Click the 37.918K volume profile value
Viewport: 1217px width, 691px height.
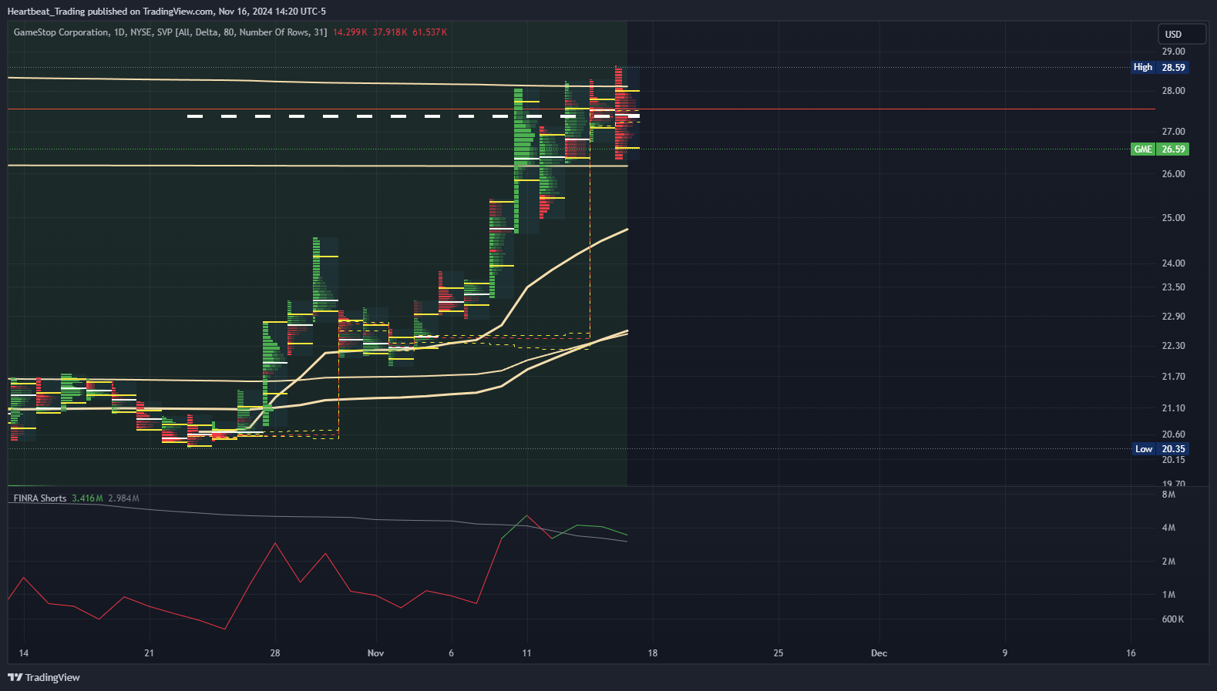[390, 32]
